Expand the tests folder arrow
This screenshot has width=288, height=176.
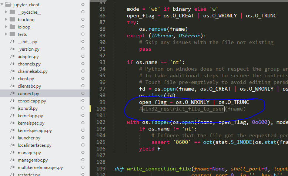point(6,34)
